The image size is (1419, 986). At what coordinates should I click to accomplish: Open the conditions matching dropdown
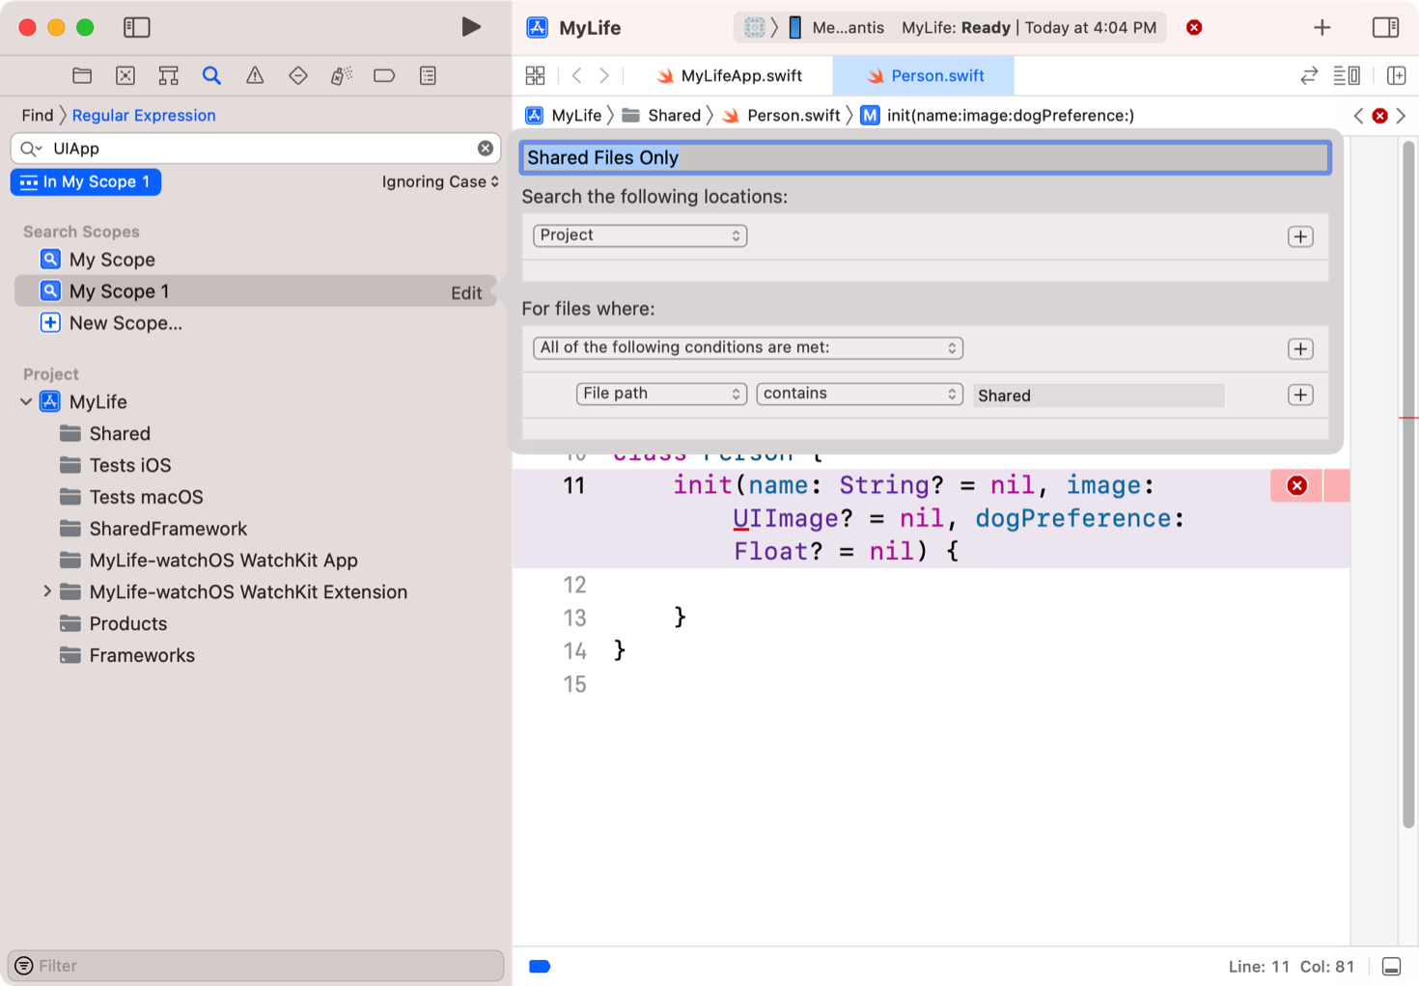pyautogui.click(x=746, y=347)
